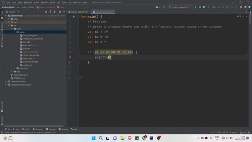
Task: Open Pull Requests side tool tab
Action: tap(2, 41)
